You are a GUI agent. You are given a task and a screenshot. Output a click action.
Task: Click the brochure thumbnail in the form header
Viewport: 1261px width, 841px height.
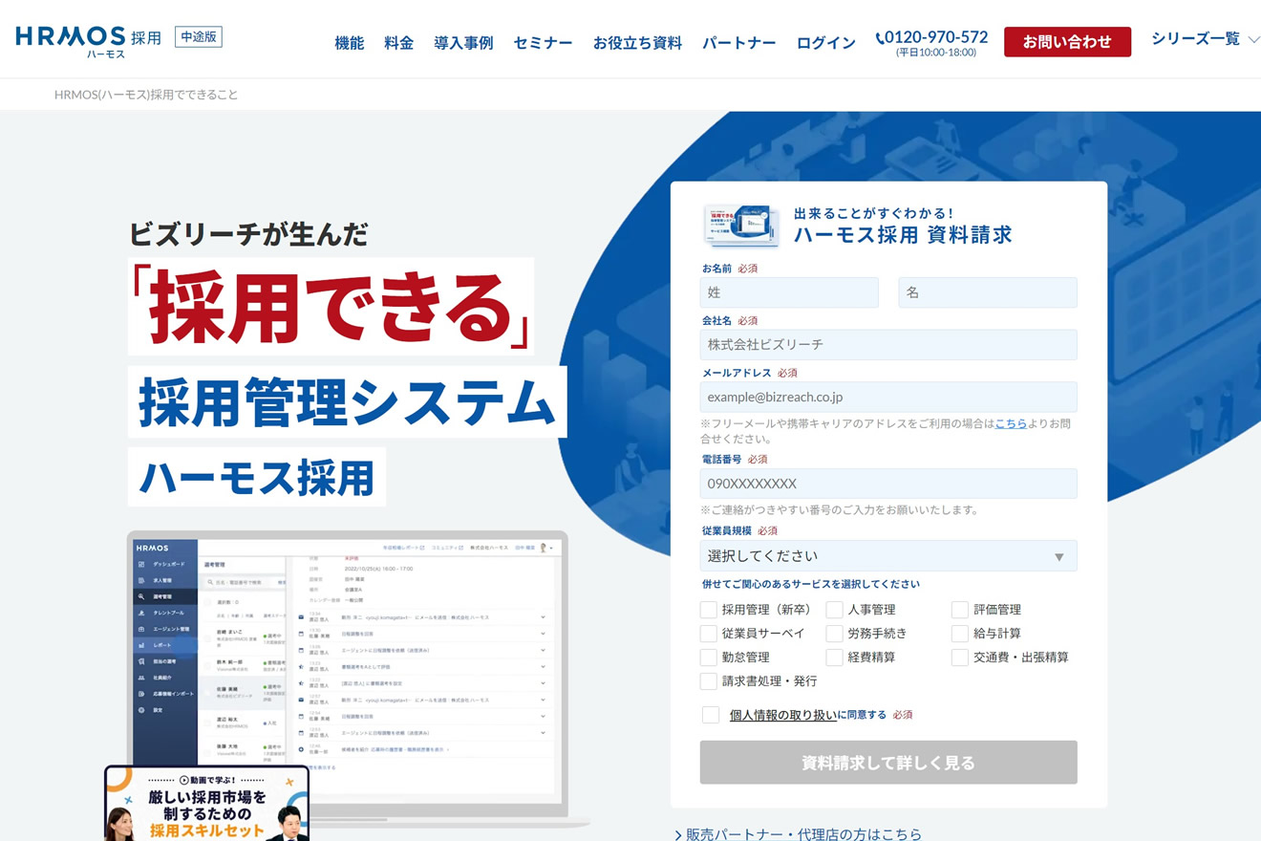tap(741, 226)
